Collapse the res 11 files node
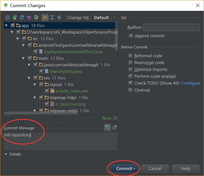 point(29,78)
